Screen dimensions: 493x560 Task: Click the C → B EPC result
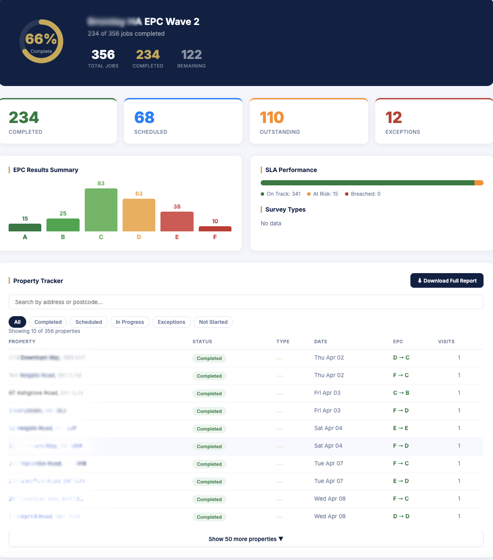click(401, 393)
